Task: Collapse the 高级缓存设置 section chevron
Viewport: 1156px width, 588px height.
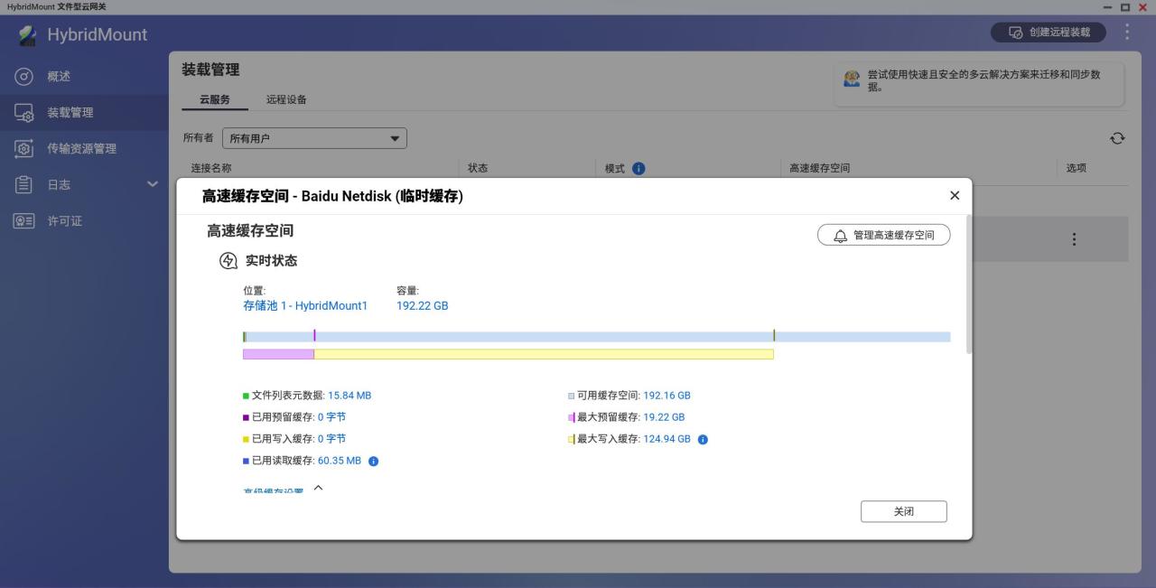Action: [x=318, y=488]
